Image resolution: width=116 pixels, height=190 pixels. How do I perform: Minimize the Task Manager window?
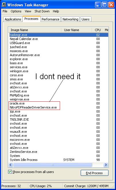pos(98,5)
